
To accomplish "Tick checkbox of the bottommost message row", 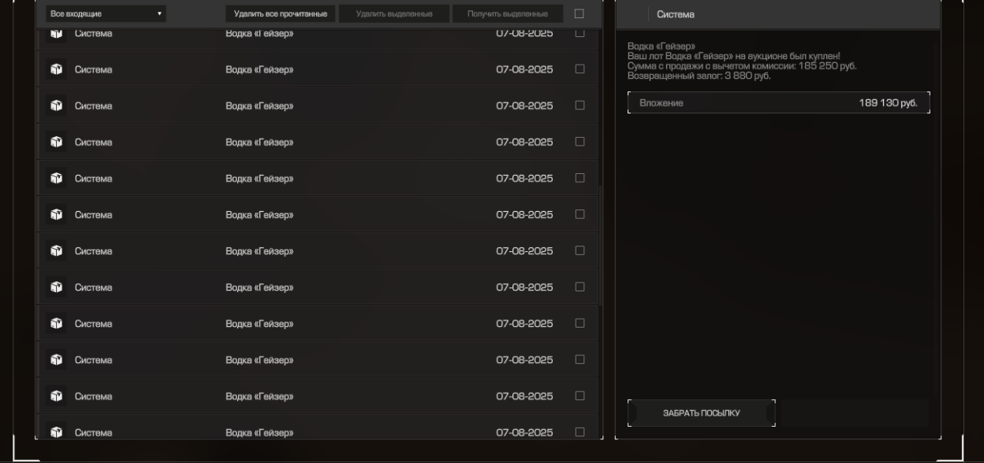I will point(580,432).
